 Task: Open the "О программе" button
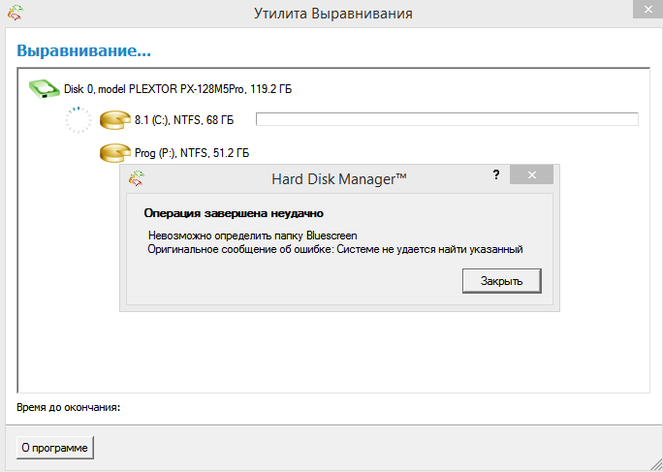(55, 448)
